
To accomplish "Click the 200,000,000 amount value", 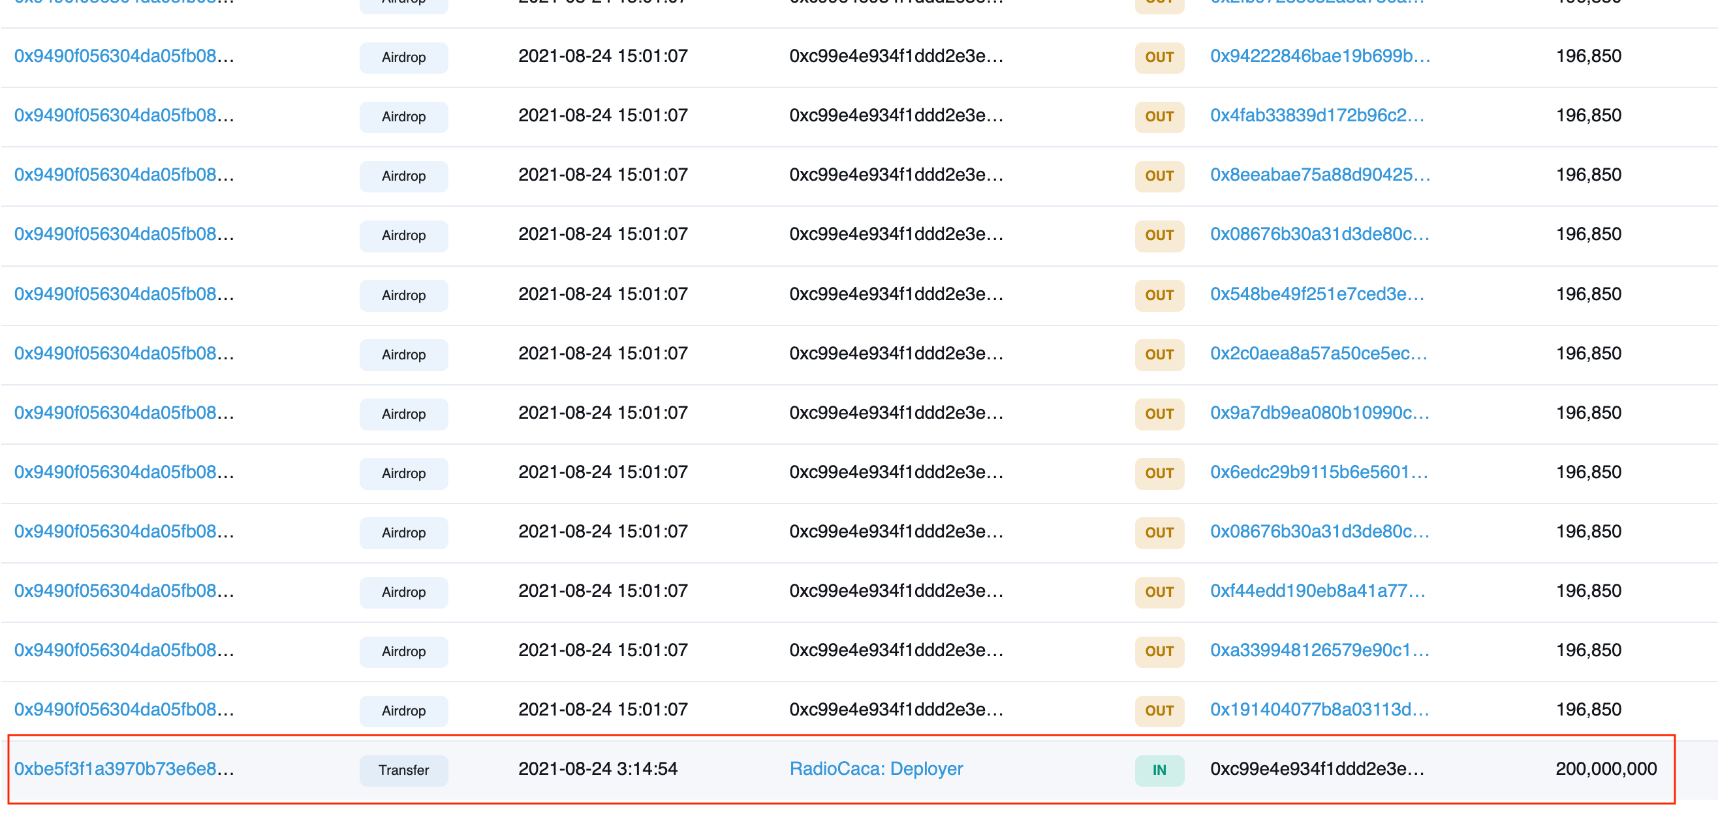I will [x=1605, y=768].
